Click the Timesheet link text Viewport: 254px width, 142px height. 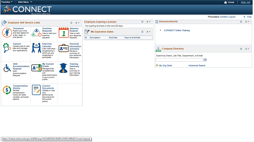(18, 28)
